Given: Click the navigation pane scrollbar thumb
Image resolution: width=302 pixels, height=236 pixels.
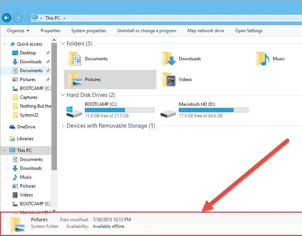Looking at the screenshot, I should point(54,107).
